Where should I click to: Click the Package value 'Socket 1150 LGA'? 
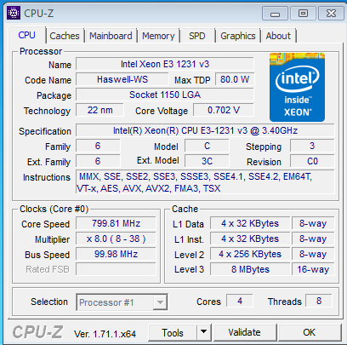[165, 95]
